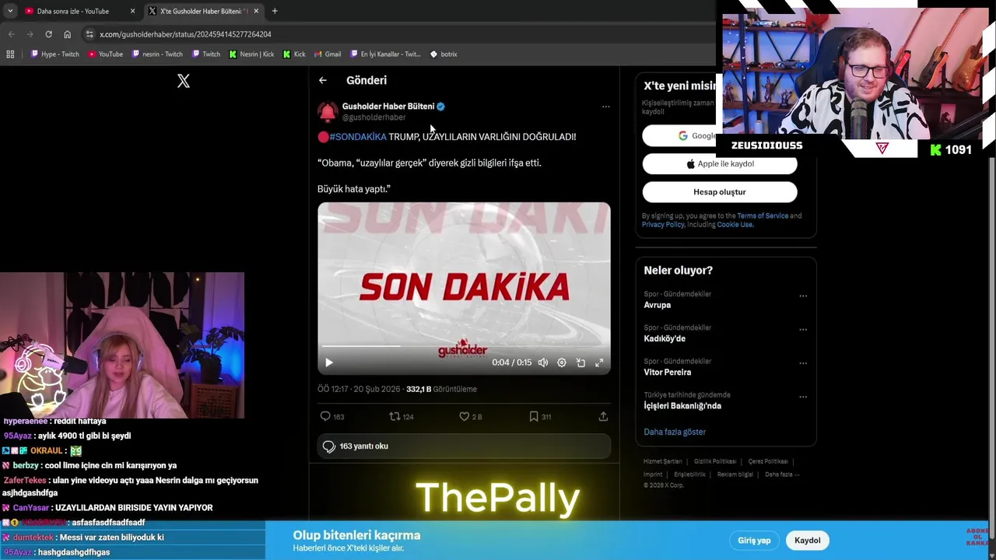Open video settings gear icon

point(562,362)
